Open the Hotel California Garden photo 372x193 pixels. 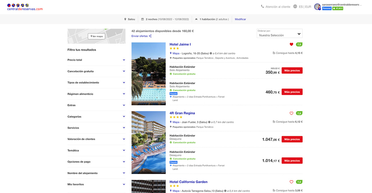149,186
